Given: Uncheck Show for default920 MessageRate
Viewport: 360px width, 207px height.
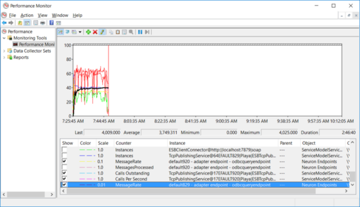Looking at the screenshot, I should [x=65, y=162].
